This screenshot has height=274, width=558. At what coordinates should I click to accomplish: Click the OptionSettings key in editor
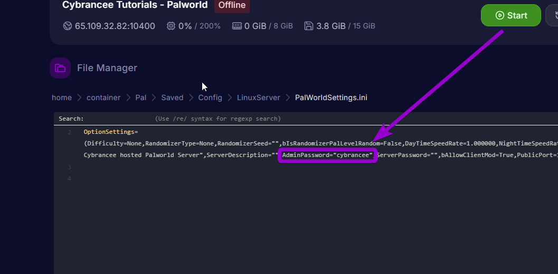click(x=109, y=132)
